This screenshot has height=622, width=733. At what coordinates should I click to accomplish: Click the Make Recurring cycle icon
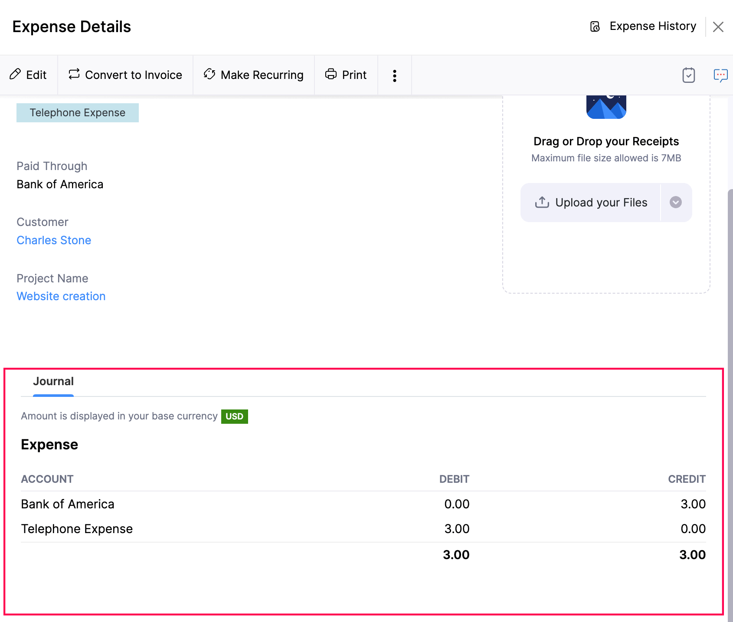(x=209, y=74)
